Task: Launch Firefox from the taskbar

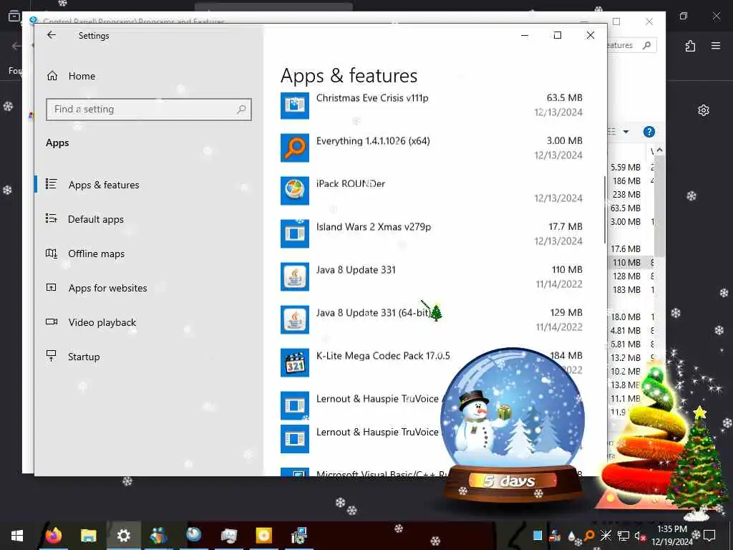Action: point(53,536)
